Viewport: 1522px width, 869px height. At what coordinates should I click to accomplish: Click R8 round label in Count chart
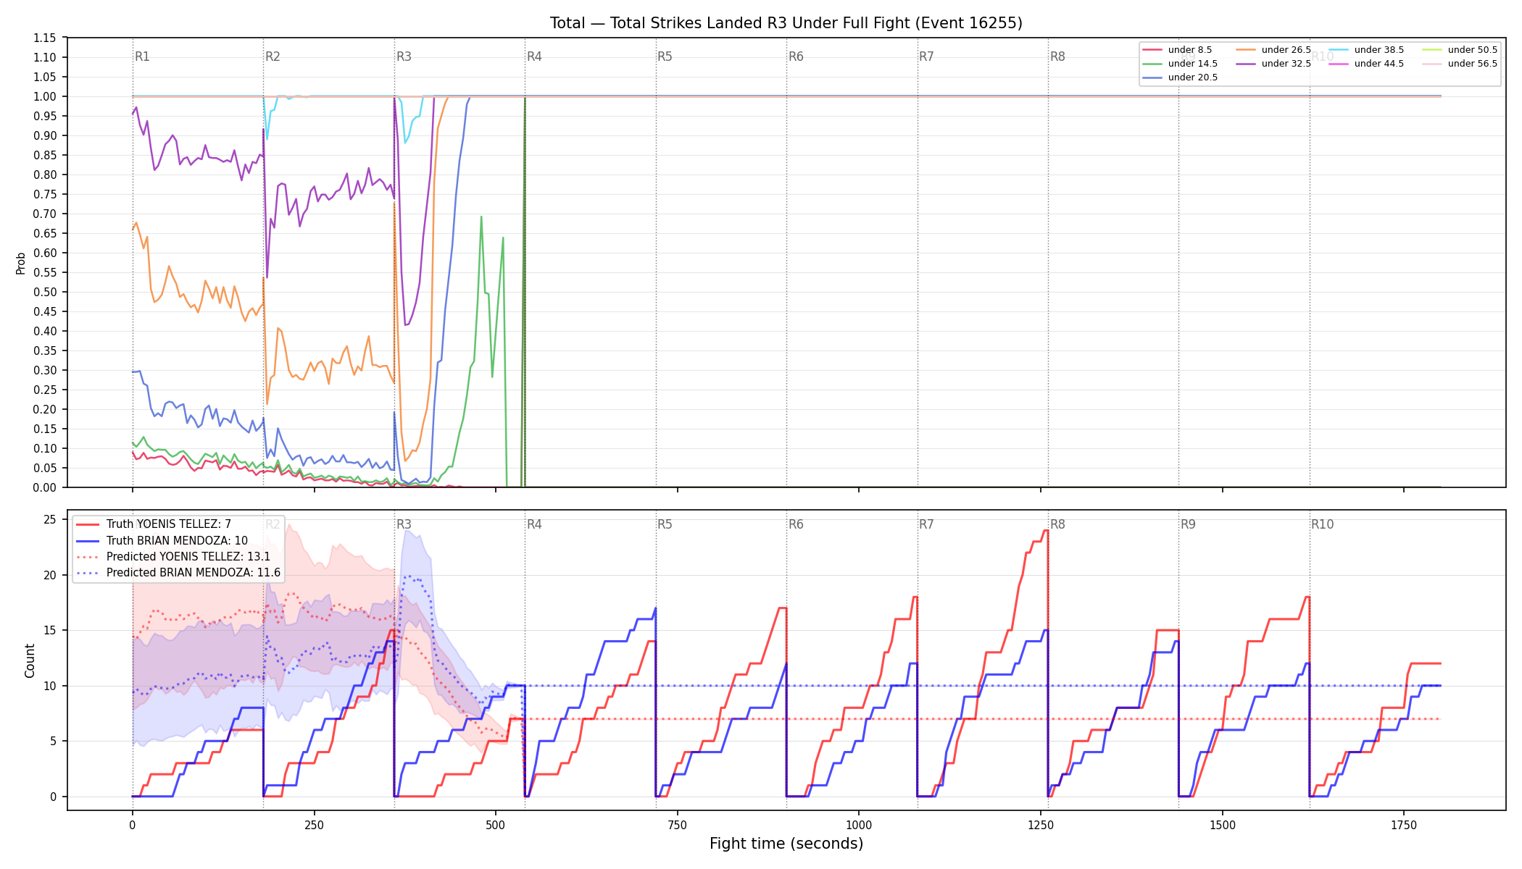coord(1057,524)
